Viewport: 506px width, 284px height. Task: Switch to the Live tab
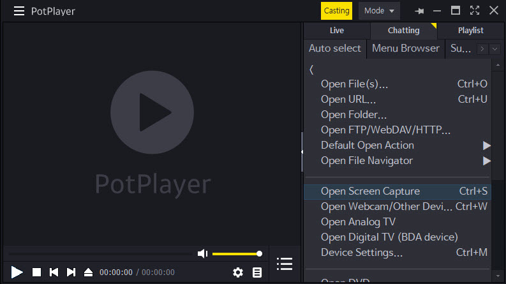coord(336,31)
